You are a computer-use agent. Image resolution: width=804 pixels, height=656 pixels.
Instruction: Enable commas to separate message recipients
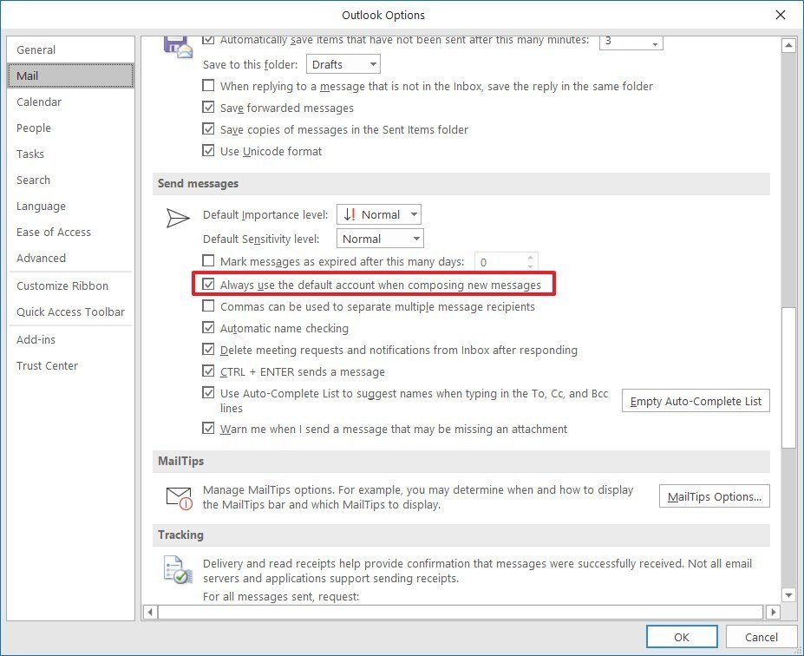tap(208, 306)
